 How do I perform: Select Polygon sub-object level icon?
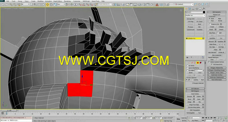(x=198, y=63)
